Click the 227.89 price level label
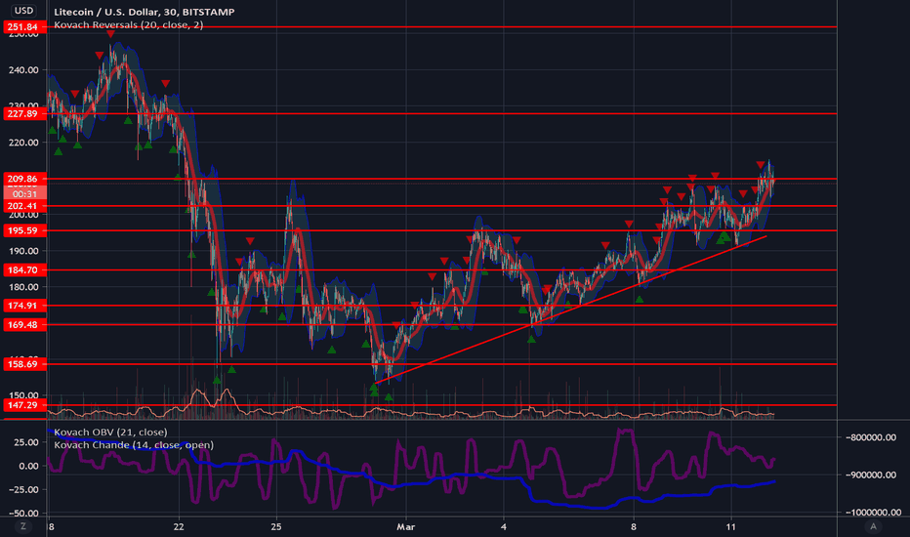This screenshot has height=537, width=910. (23, 113)
